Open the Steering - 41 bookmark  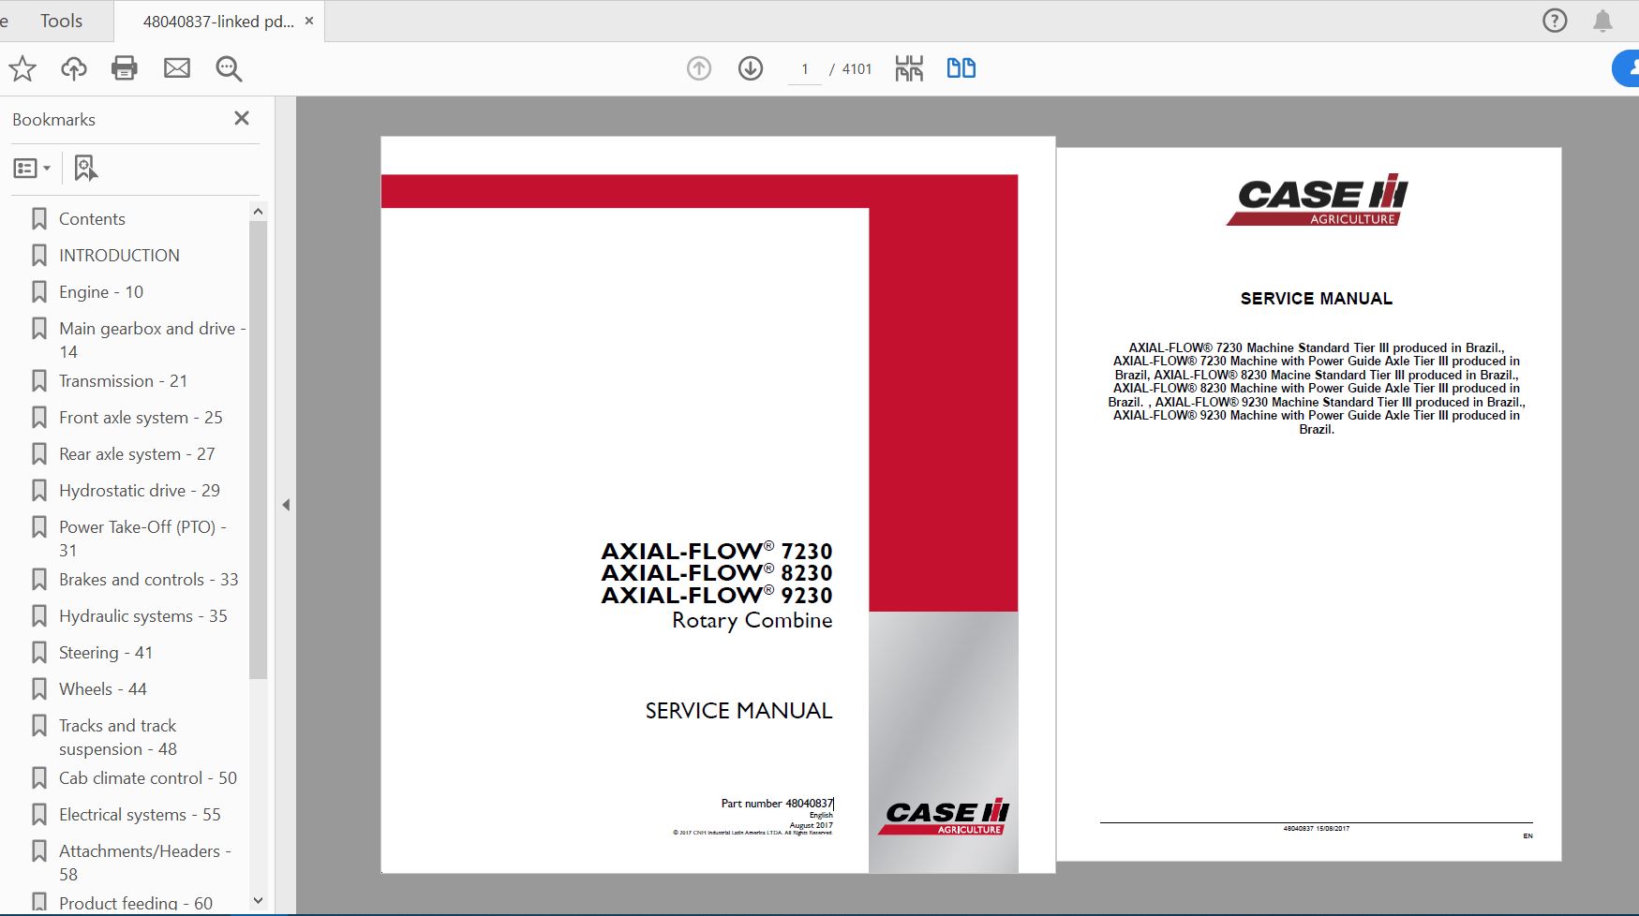tap(106, 653)
